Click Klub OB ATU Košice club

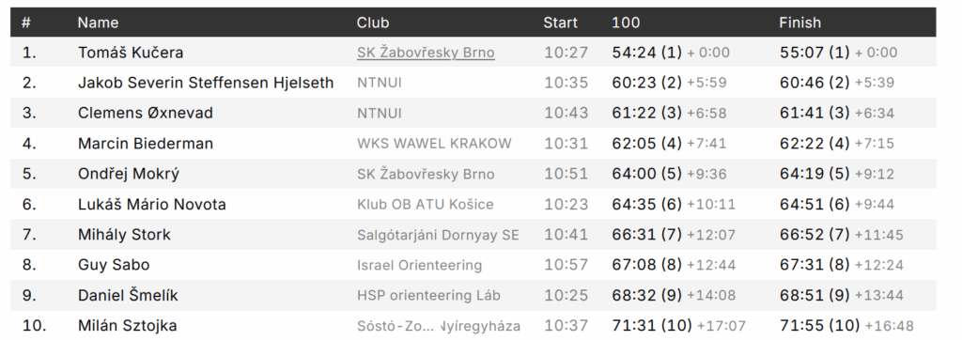pyautogui.click(x=426, y=205)
